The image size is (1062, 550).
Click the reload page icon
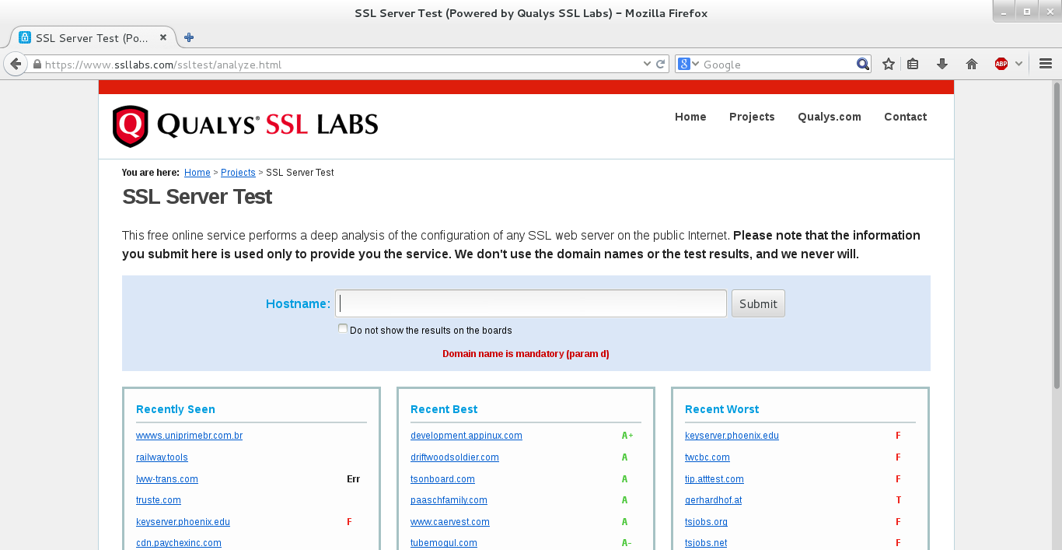(661, 65)
